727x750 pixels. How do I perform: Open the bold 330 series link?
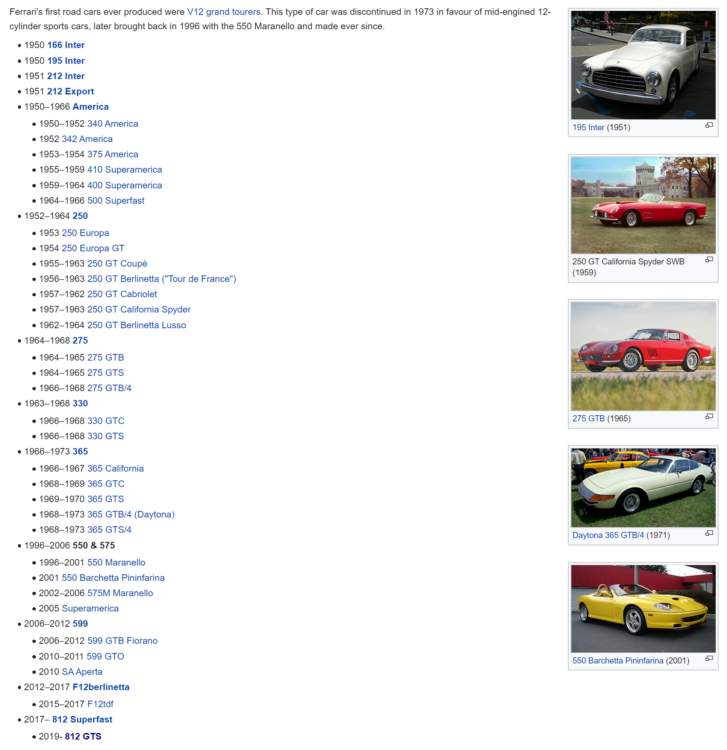(x=80, y=403)
